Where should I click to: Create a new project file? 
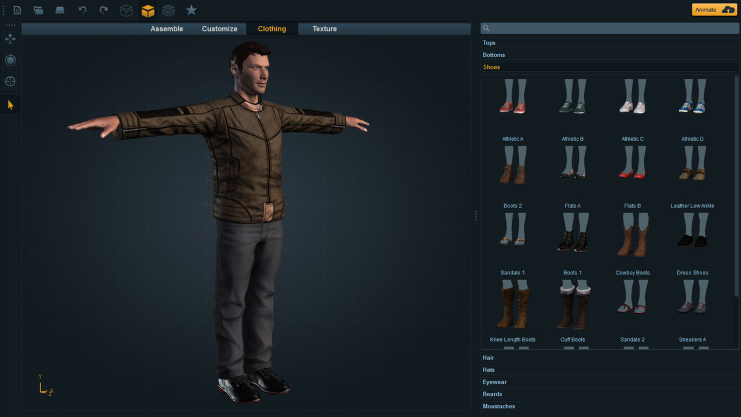click(x=17, y=10)
